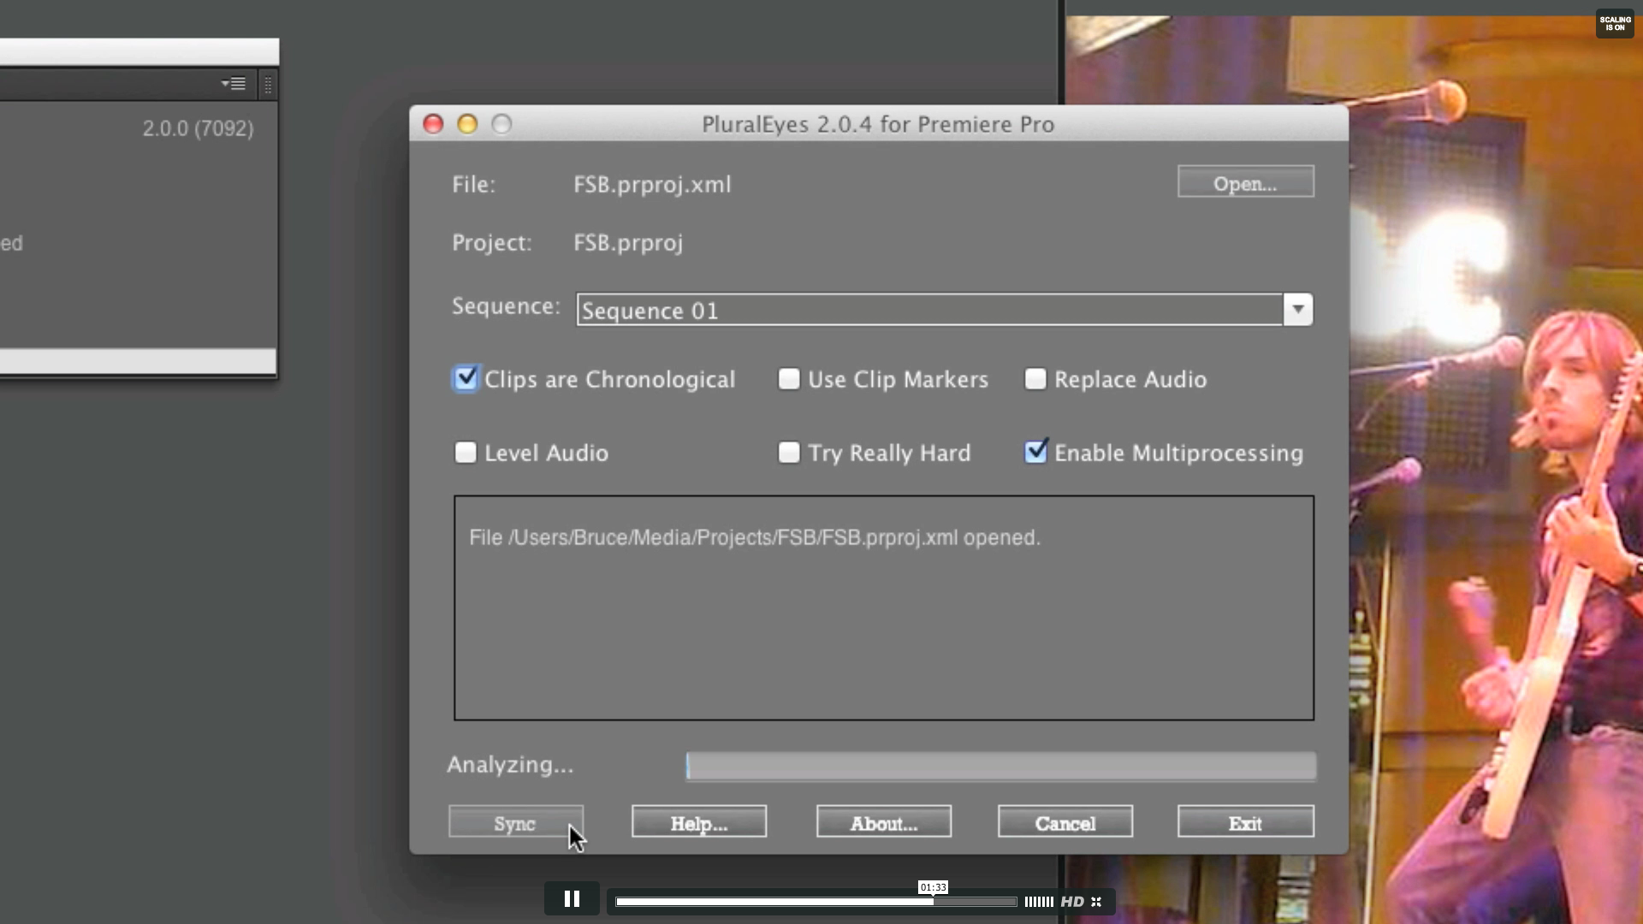Disable Enable Multiprocessing checkbox
The image size is (1643, 924).
tap(1035, 452)
